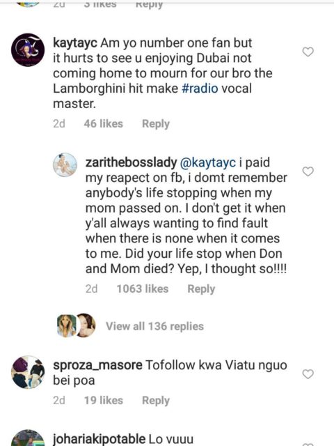This screenshot has width=334, height=446.
Task: Open johariakipotable's avatar
Action: tap(28, 438)
